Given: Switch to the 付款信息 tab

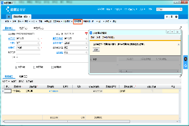Looking at the screenshot, I should click(x=23, y=28).
